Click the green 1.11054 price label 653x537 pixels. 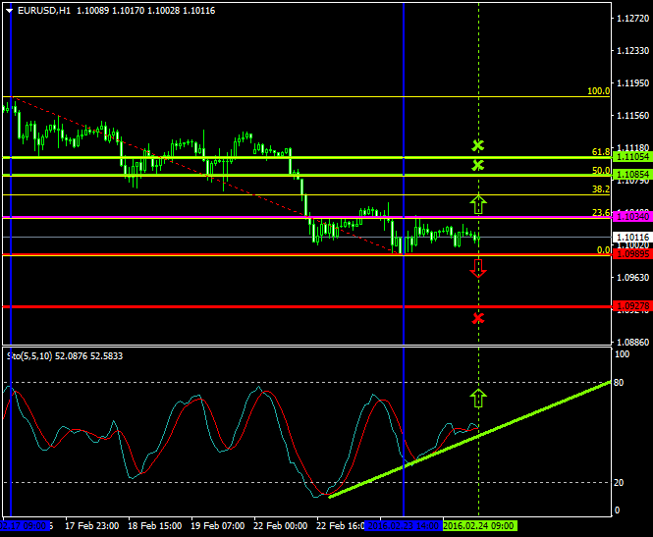(631, 157)
